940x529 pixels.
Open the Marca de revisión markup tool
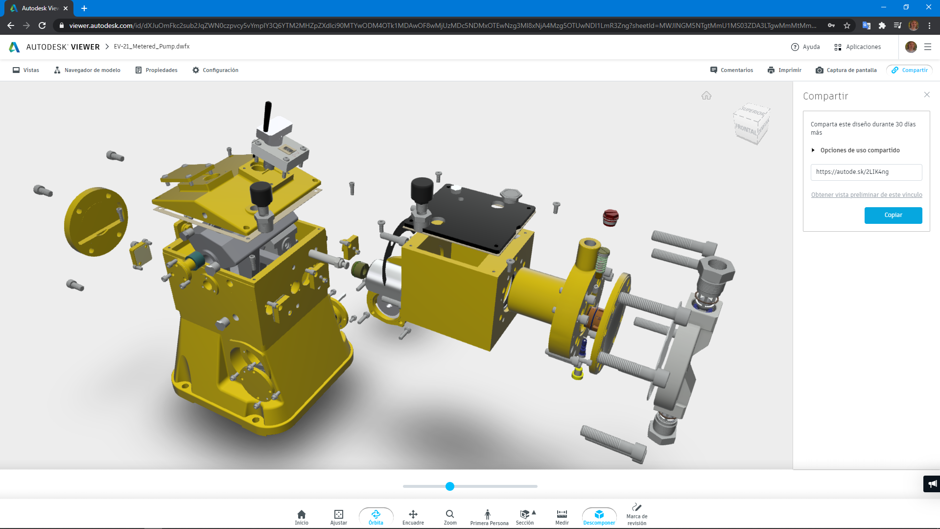[x=636, y=514]
